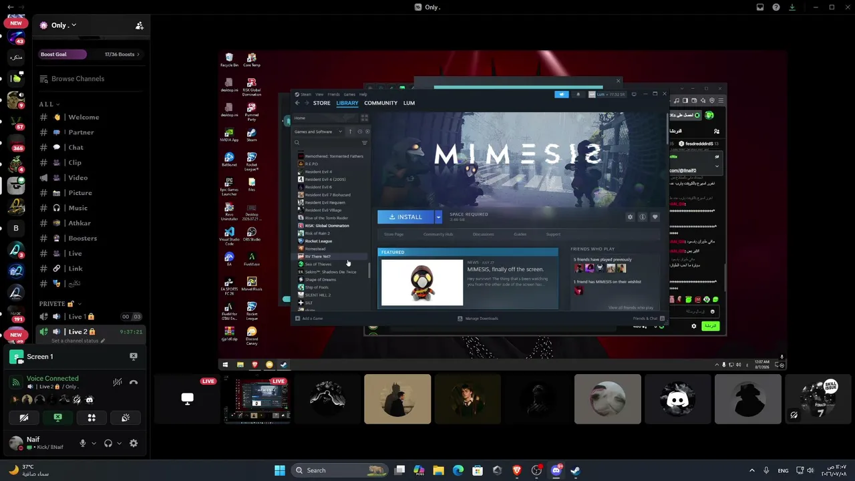Open Brave browser from the taskbar
Screen dimensions: 855x481
coord(516,470)
